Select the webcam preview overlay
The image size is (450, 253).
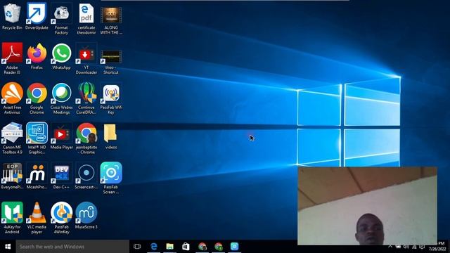[367, 206]
